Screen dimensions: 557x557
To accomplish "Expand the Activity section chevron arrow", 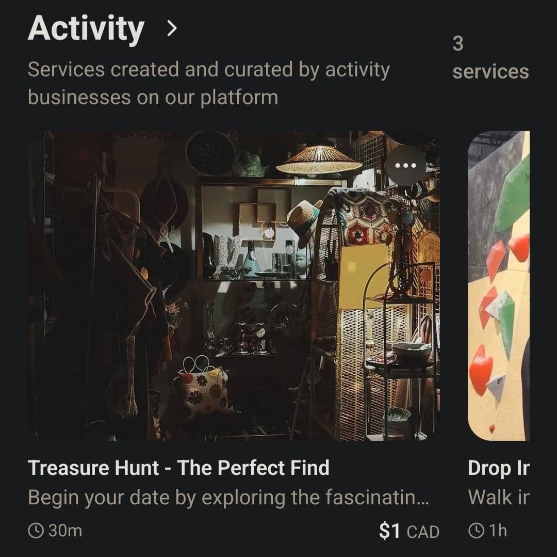I will point(172,29).
